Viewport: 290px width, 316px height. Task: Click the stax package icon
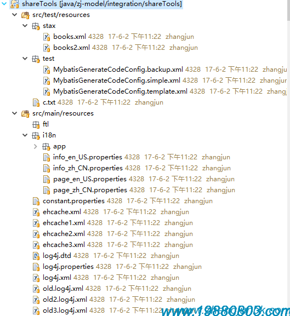coord(36,26)
